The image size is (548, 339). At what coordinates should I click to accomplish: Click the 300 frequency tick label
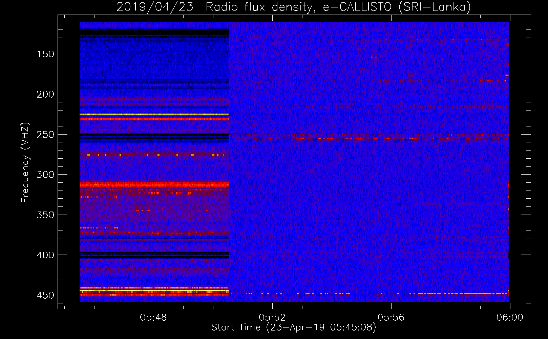[45, 175]
